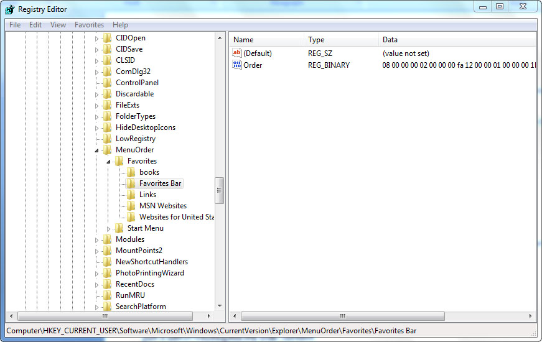
Task: Select the books folder icon
Action: (131, 172)
